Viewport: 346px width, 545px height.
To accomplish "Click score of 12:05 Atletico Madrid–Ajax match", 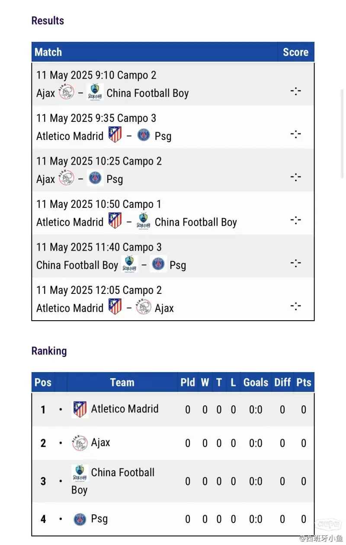I will tap(296, 306).
